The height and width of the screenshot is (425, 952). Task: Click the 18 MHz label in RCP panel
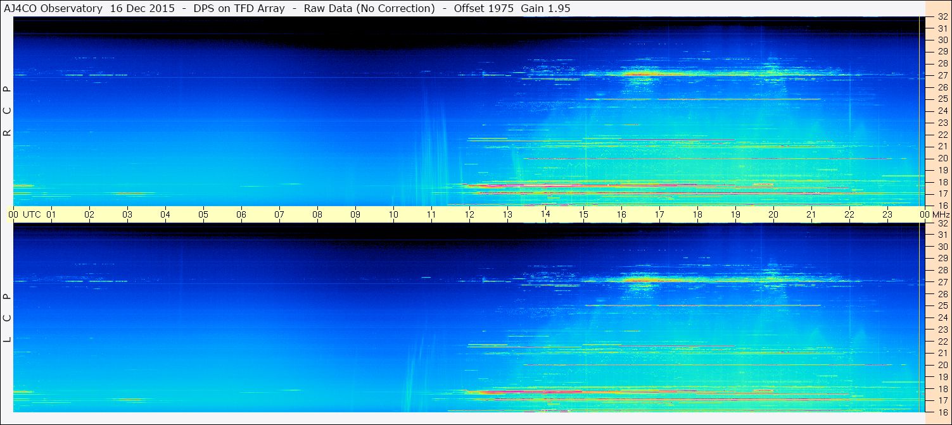(942, 182)
